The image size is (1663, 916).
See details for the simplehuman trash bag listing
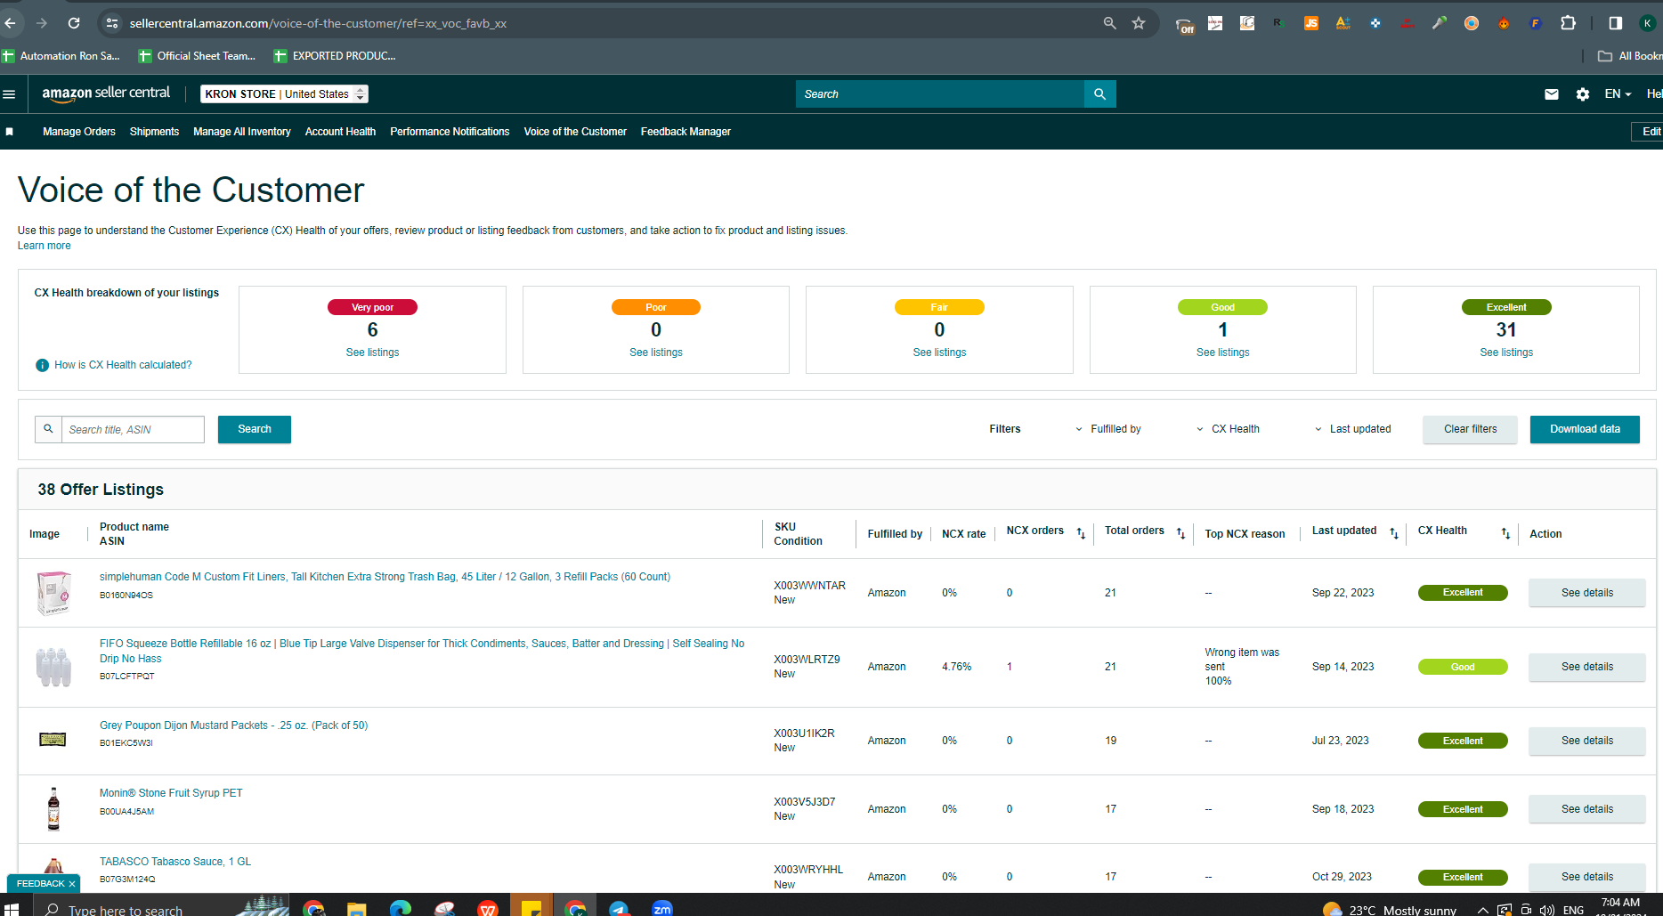click(1587, 593)
